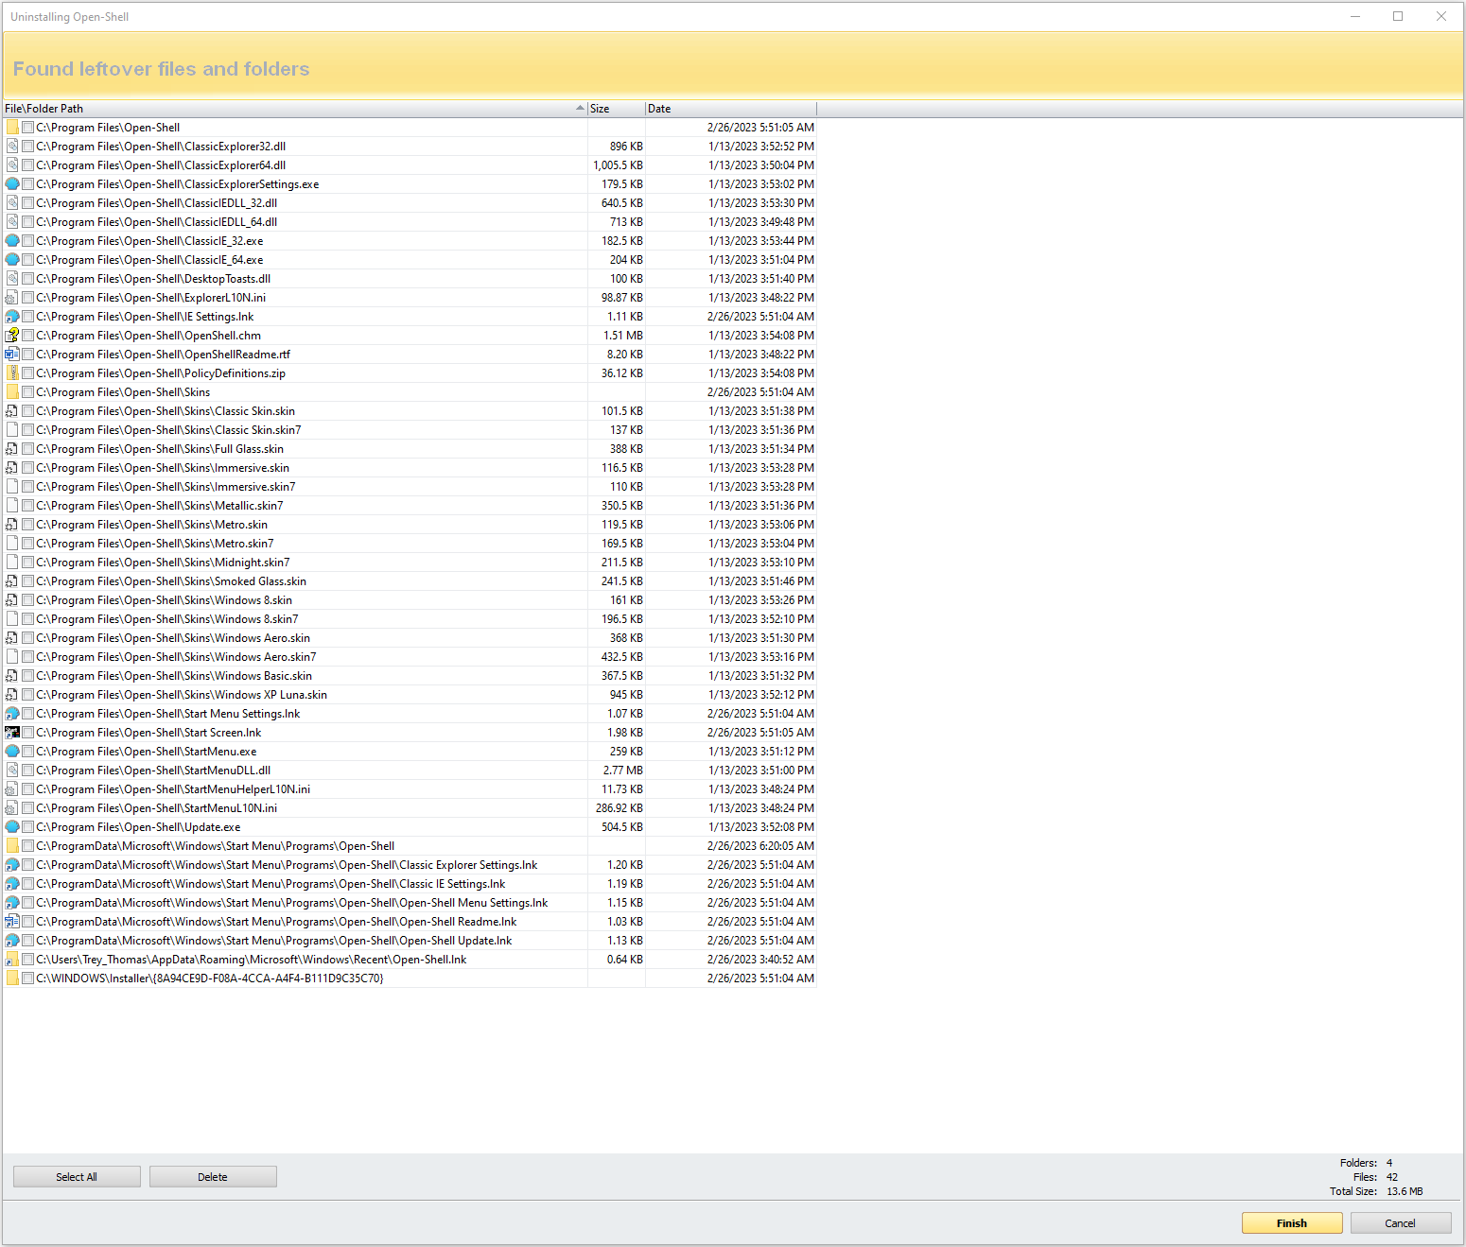Click the Select All button
The height and width of the screenshot is (1247, 1466).
[77, 1177]
